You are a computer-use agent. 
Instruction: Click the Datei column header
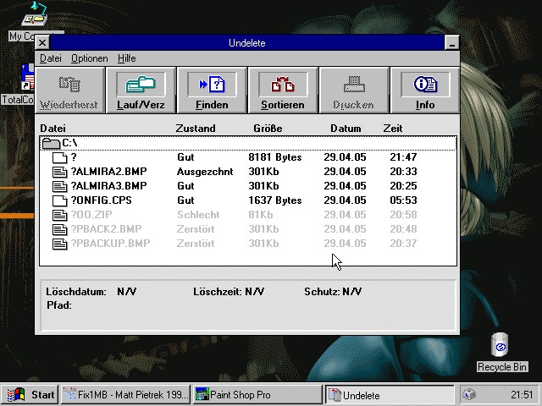click(53, 129)
